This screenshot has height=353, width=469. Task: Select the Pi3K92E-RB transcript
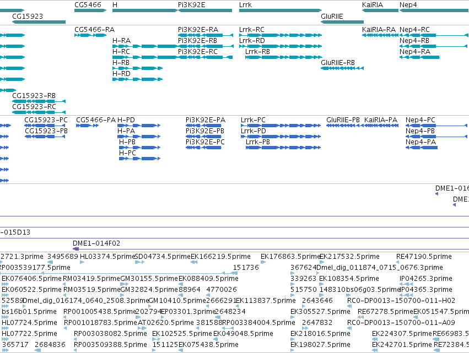coord(206,46)
